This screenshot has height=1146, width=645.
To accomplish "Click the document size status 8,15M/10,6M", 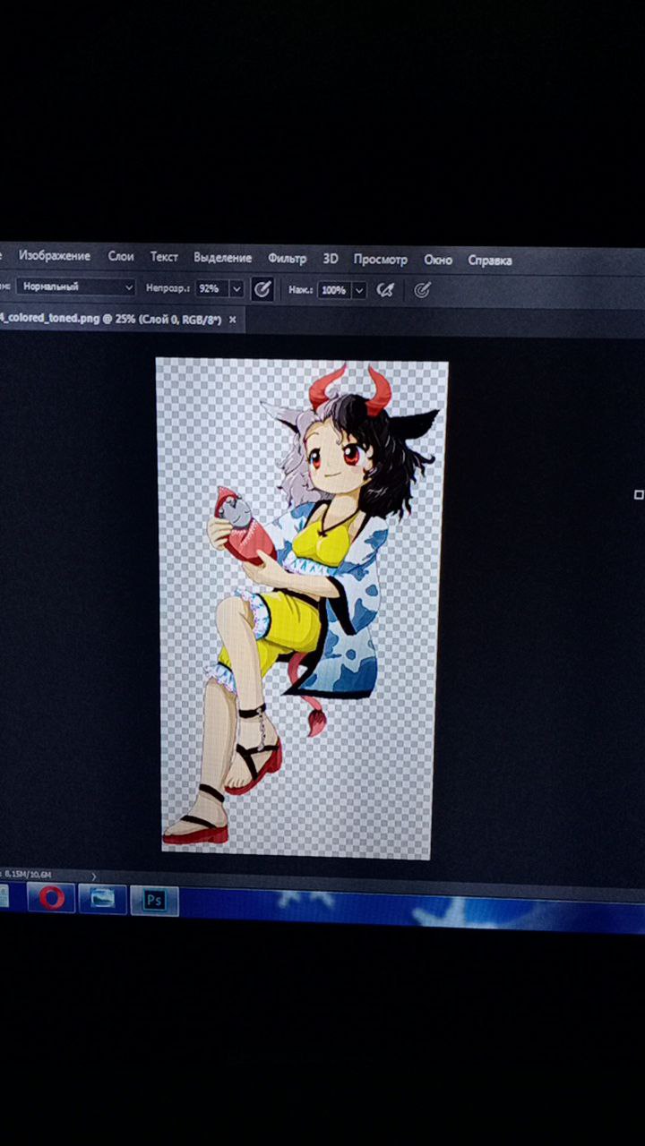I will [29, 874].
